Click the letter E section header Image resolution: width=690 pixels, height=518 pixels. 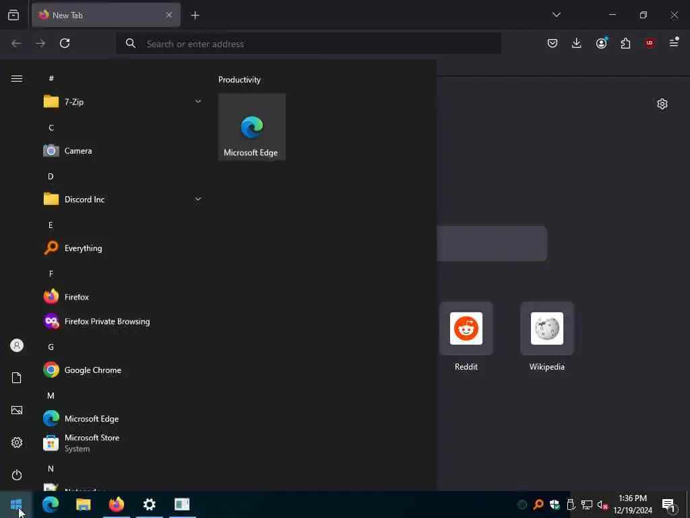pos(51,225)
